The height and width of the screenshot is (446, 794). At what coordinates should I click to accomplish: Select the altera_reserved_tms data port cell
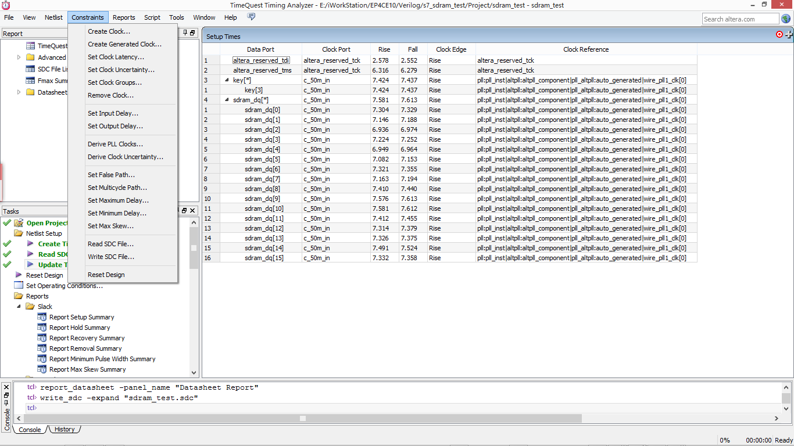pos(262,70)
